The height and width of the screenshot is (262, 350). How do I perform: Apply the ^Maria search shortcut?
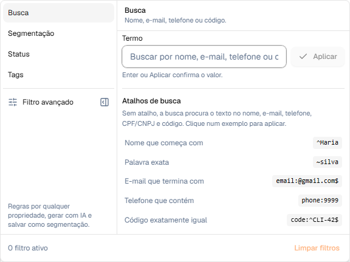pyautogui.click(x=328, y=142)
